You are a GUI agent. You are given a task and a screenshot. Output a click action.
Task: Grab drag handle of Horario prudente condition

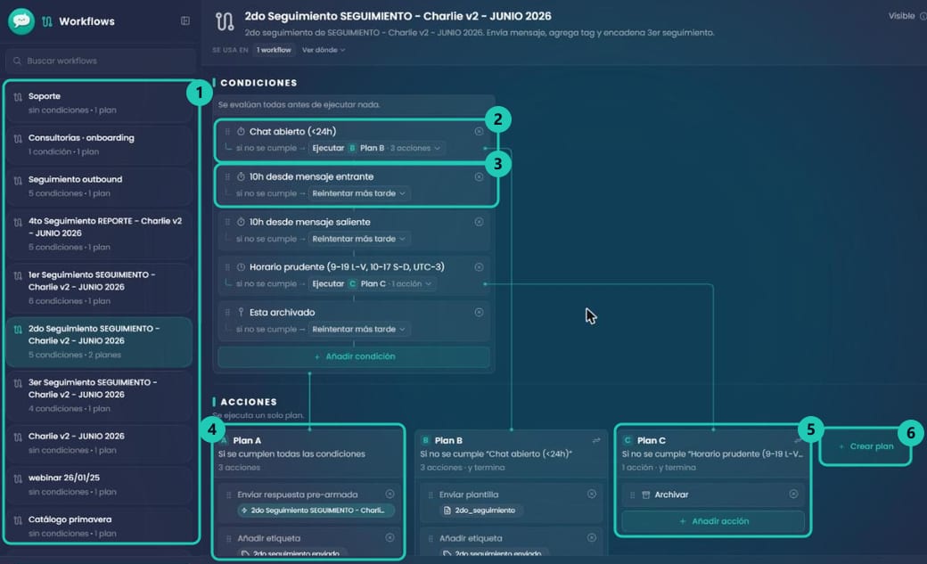227,267
